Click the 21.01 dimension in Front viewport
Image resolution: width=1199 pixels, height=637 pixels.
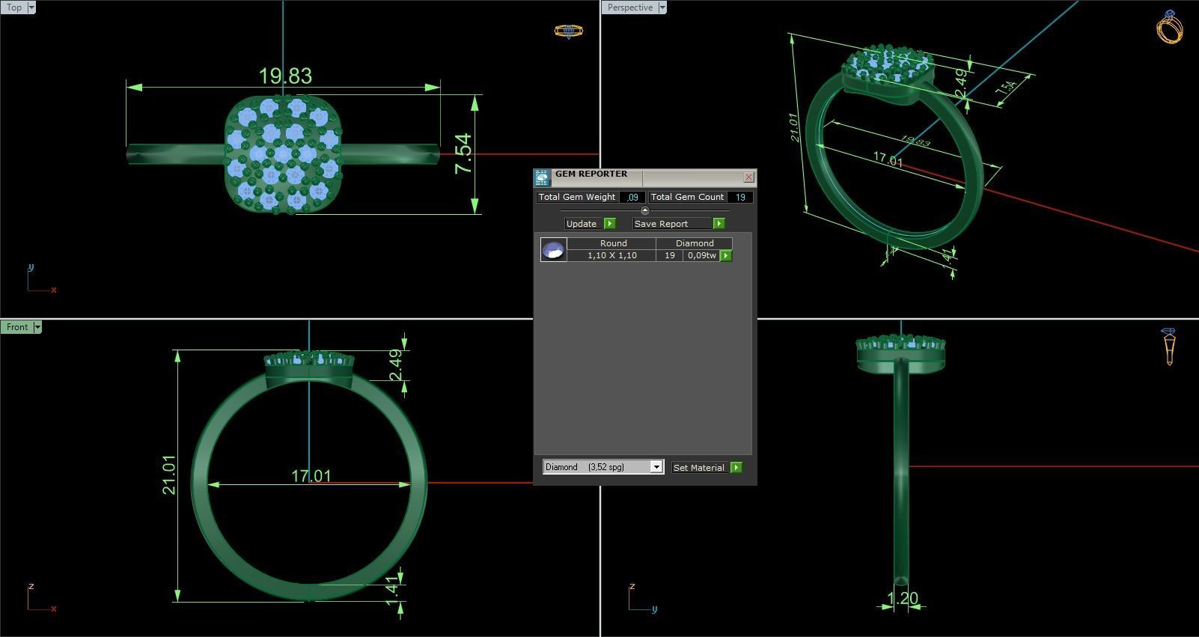click(169, 475)
